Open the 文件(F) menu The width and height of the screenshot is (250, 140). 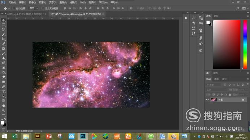coord(12,3)
